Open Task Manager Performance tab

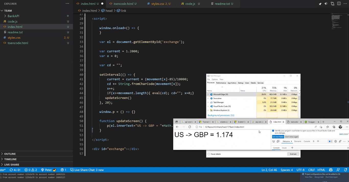pyautogui.click(x=221, y=83)
